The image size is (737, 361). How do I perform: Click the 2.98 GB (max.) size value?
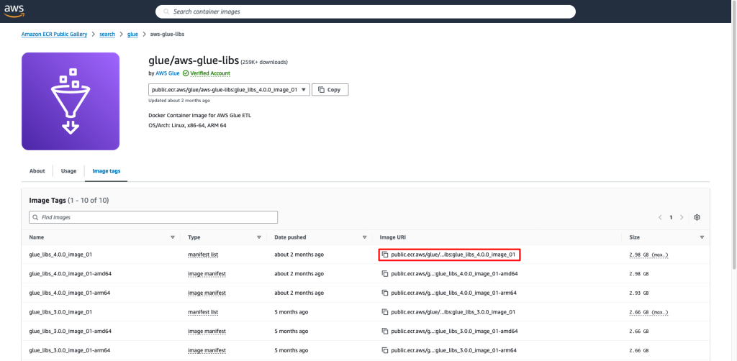(x=648, y=255)
